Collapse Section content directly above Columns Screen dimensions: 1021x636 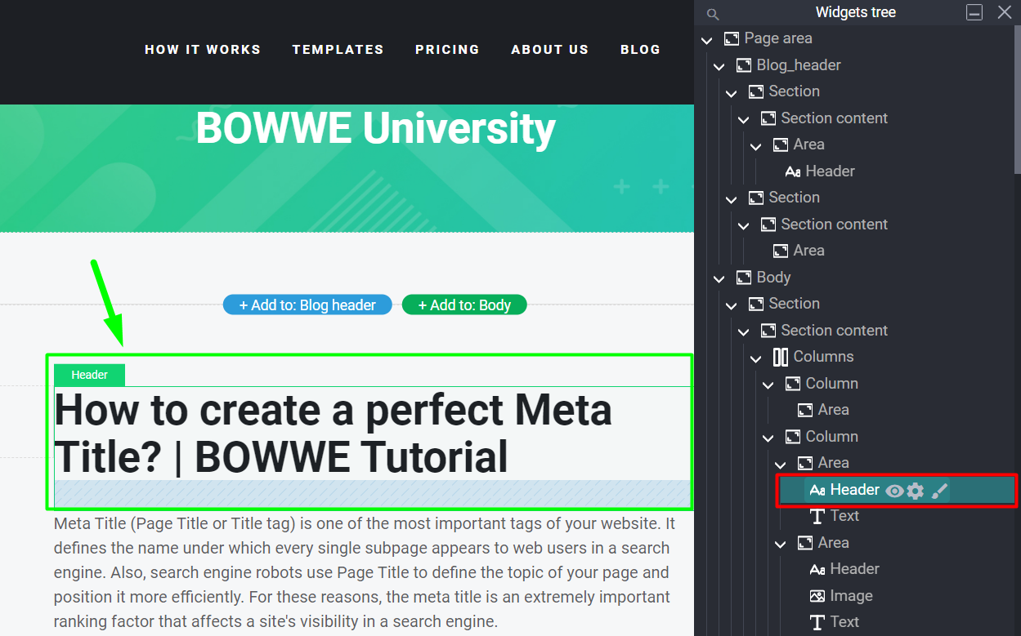click(x=744, y=332)
